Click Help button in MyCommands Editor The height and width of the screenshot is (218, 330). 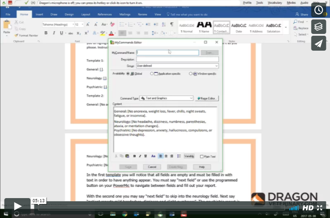pyautogui.click(x=202, y=167)
